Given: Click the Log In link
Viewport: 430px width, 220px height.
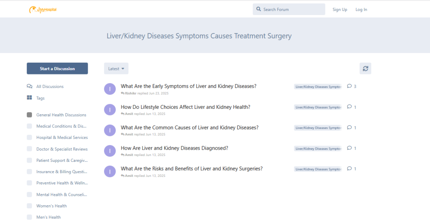Looking at the screenshot, I should pos(361,10).
